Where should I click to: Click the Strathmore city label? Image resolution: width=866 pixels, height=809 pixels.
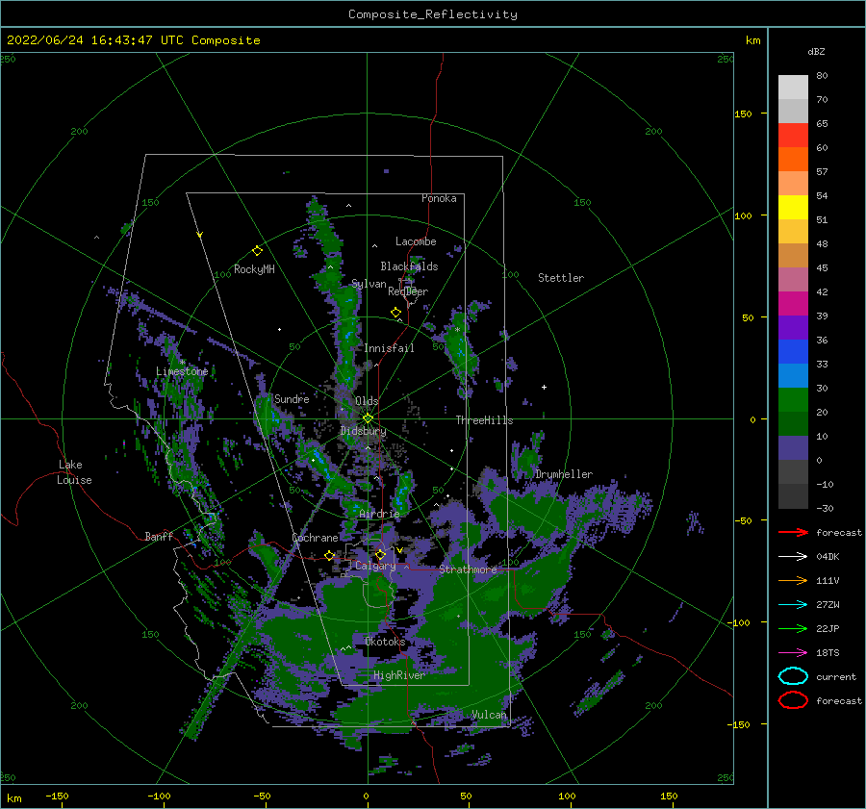(x=468, y=569)
